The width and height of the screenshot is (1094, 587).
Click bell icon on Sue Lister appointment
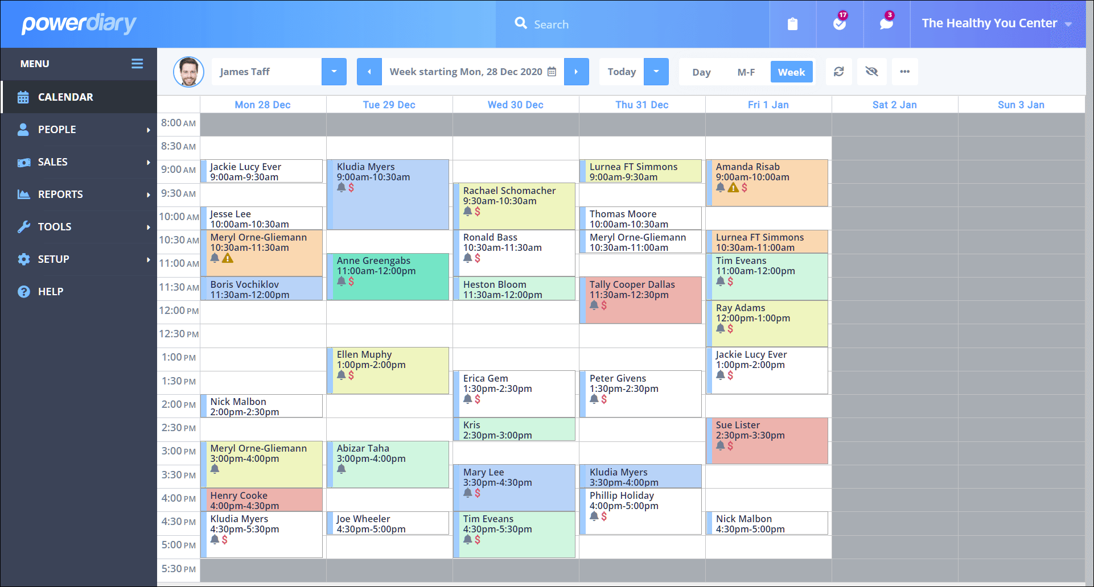pos(721,445)
